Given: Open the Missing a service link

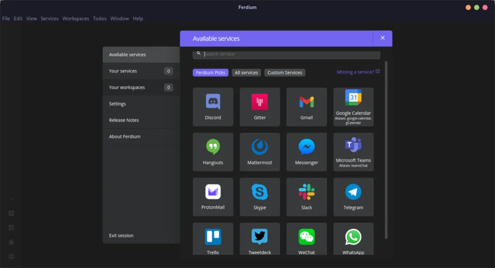Looking at the screenshot, I should coord(358,72).
